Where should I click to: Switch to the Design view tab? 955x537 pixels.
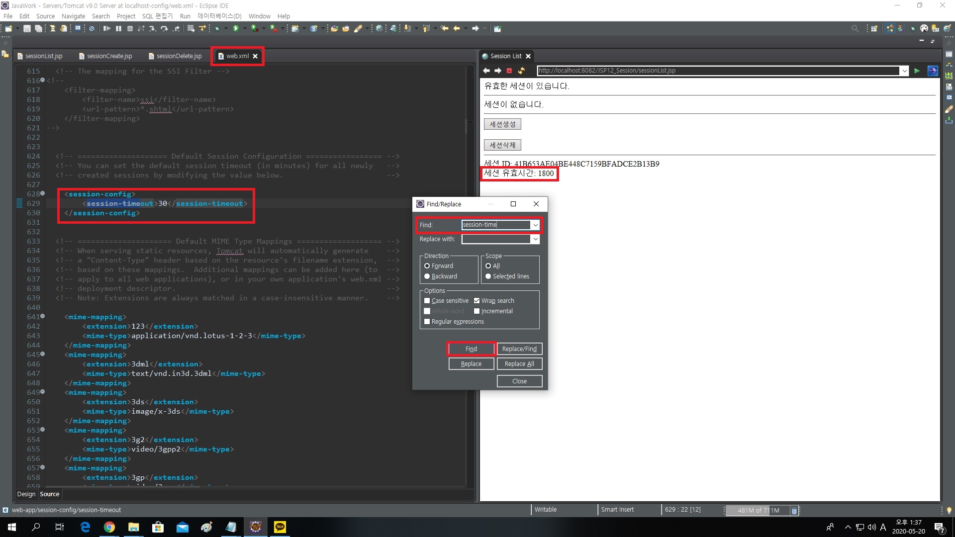point(26,494)
